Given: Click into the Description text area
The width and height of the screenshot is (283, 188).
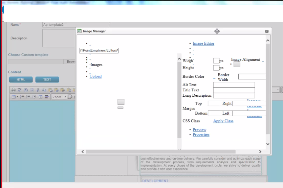Looking at the screenshot, I should pyautogui.click(x=59, y=38).
